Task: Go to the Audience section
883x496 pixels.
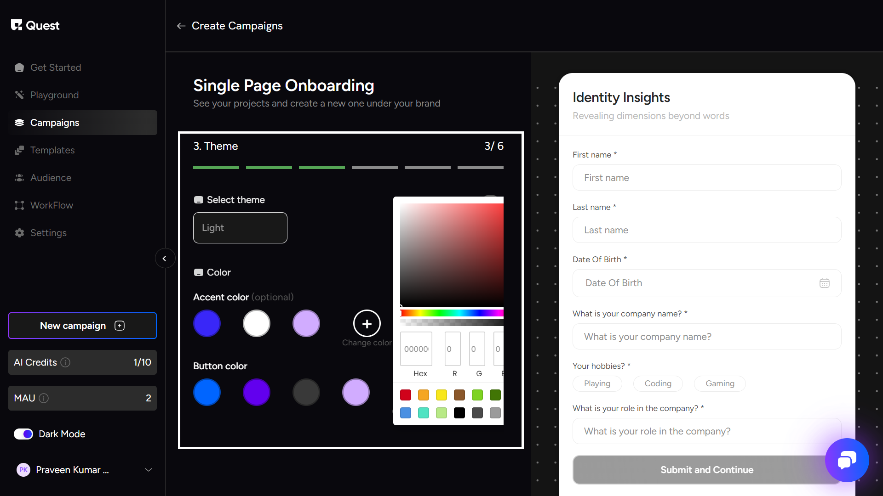Action: [x=51, y=178]
